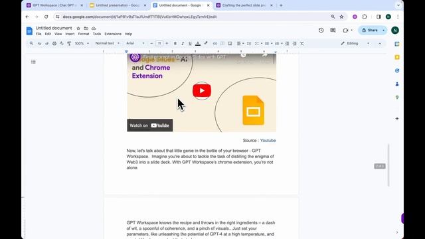Open a new browser tab
The image size is (425, 239).
pos(281,5)
